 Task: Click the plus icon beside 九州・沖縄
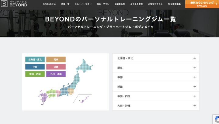(x=195, y=106)
